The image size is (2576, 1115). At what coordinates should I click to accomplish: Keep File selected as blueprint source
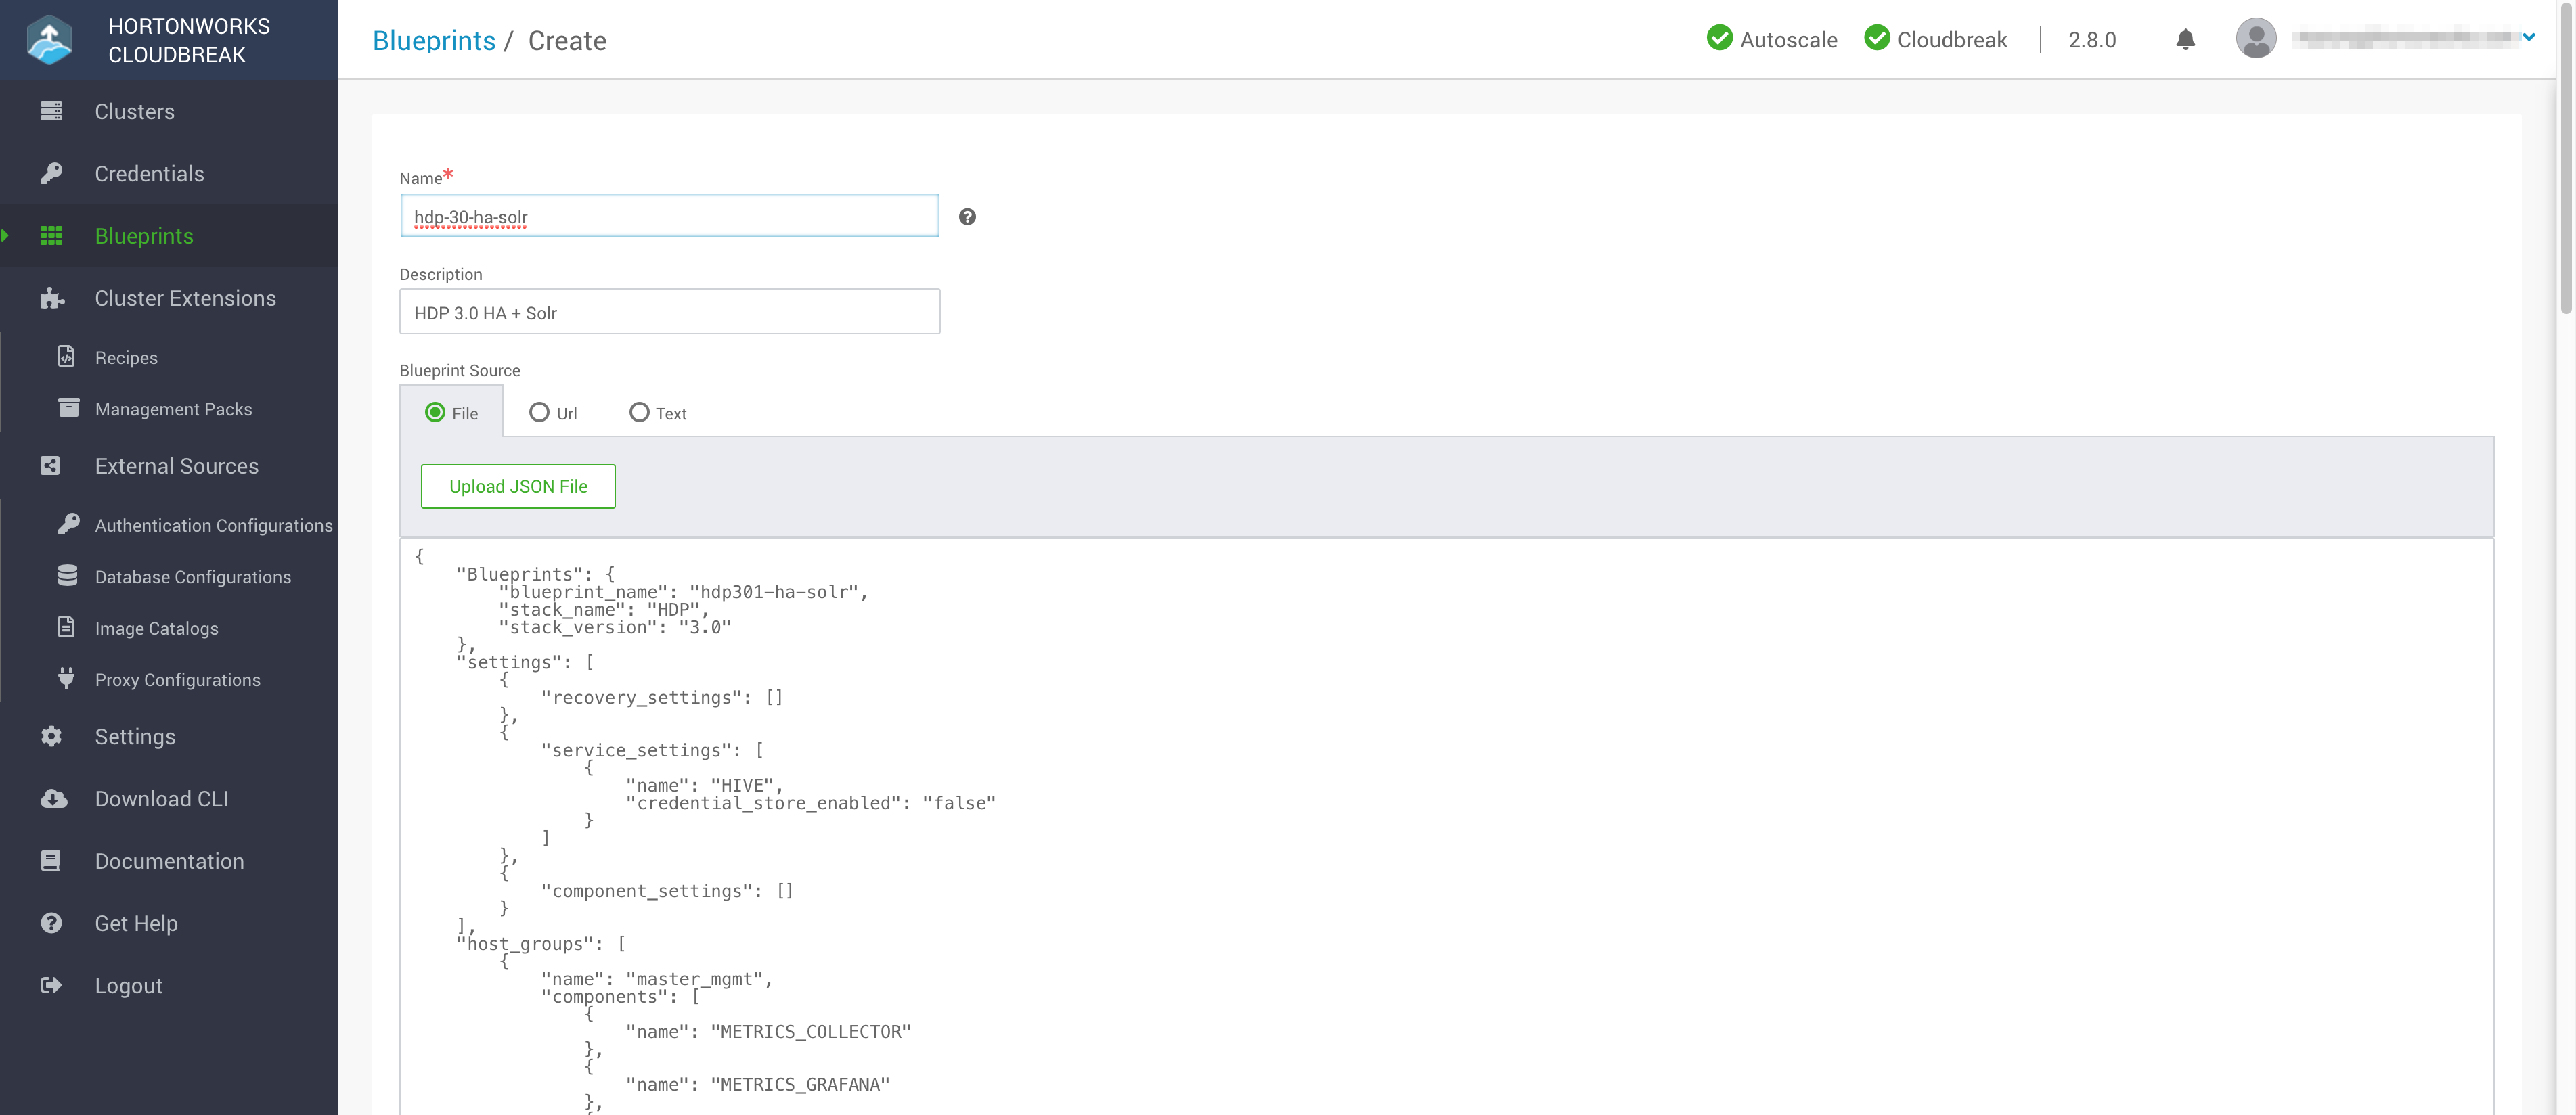(435, 412)
